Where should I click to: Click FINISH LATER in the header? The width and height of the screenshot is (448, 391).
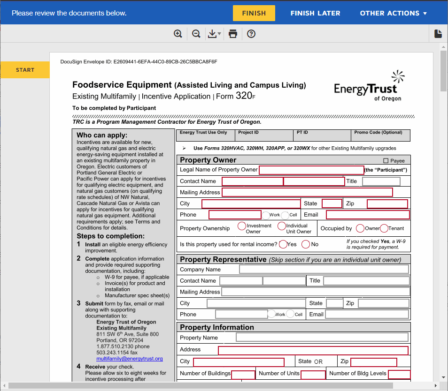[316, 13]
